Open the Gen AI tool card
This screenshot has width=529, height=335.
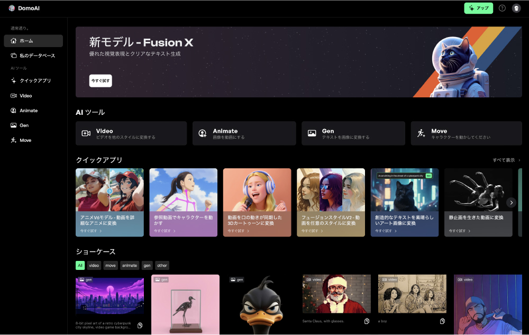[x=353, y=133]
